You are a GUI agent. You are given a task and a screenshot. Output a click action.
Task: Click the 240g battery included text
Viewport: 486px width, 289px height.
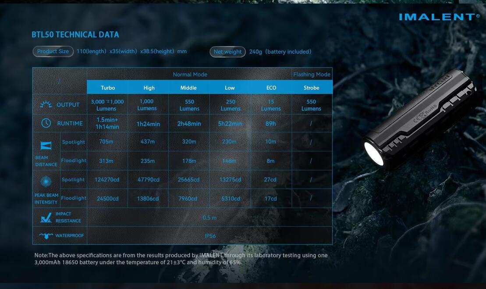coord(280,52)
